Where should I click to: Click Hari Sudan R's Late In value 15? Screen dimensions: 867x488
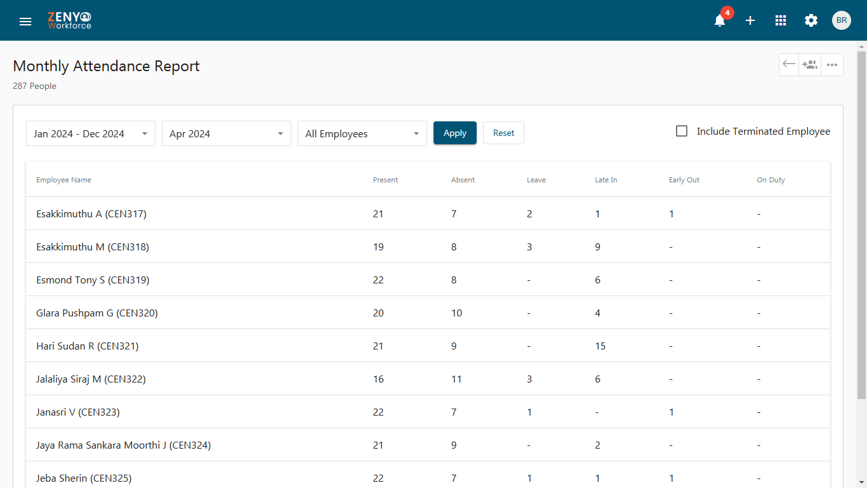pyautogui.click(x=600, y=346)
